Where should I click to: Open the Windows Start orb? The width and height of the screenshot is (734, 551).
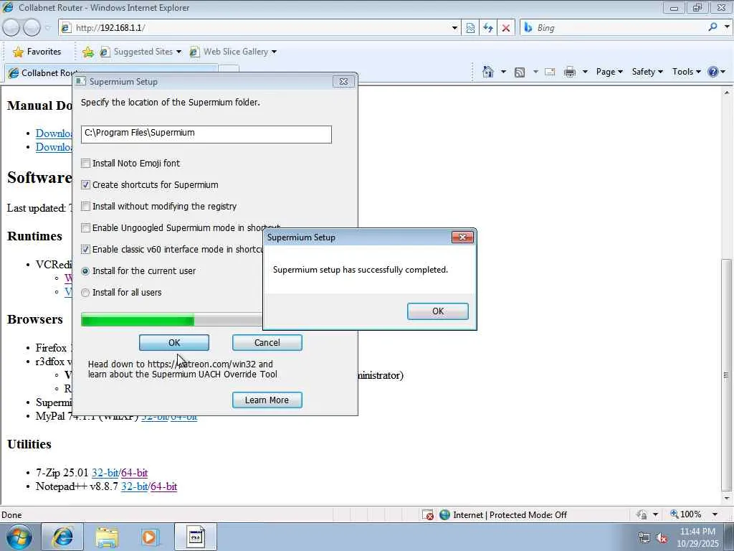point(19,537)
